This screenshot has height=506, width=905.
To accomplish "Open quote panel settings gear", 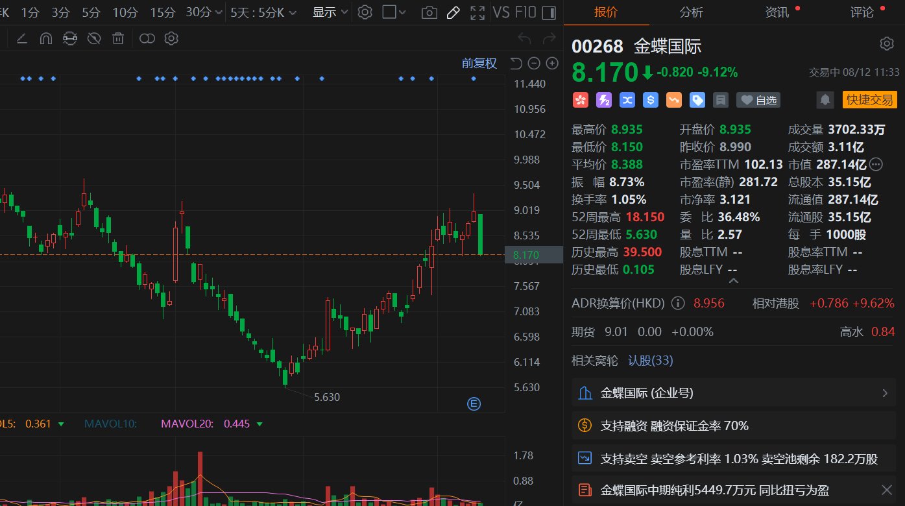I will pyautogui.click(x=887, y=43).
